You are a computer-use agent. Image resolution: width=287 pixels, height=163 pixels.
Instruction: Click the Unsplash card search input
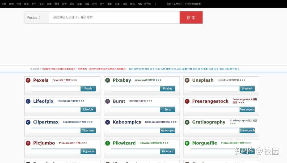(215, 89)
